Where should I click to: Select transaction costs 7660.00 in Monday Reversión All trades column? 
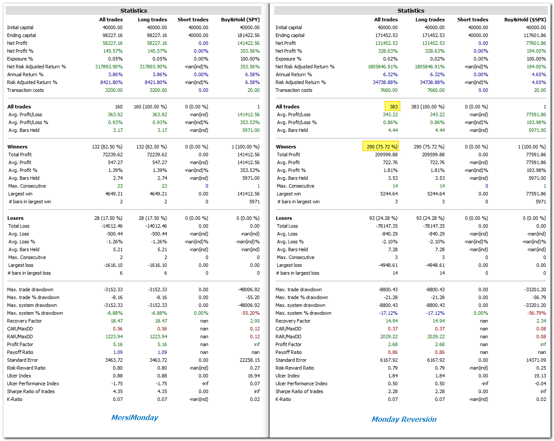pos(389,90)
